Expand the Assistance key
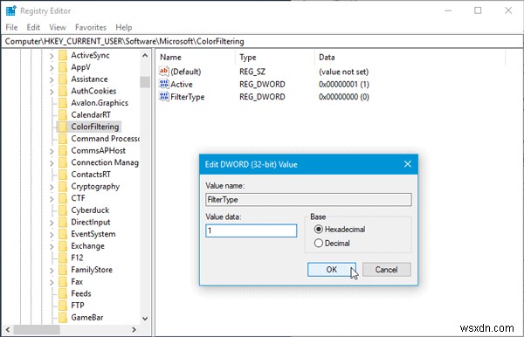This screenshot has width=524, height=337. pos(52,79)
